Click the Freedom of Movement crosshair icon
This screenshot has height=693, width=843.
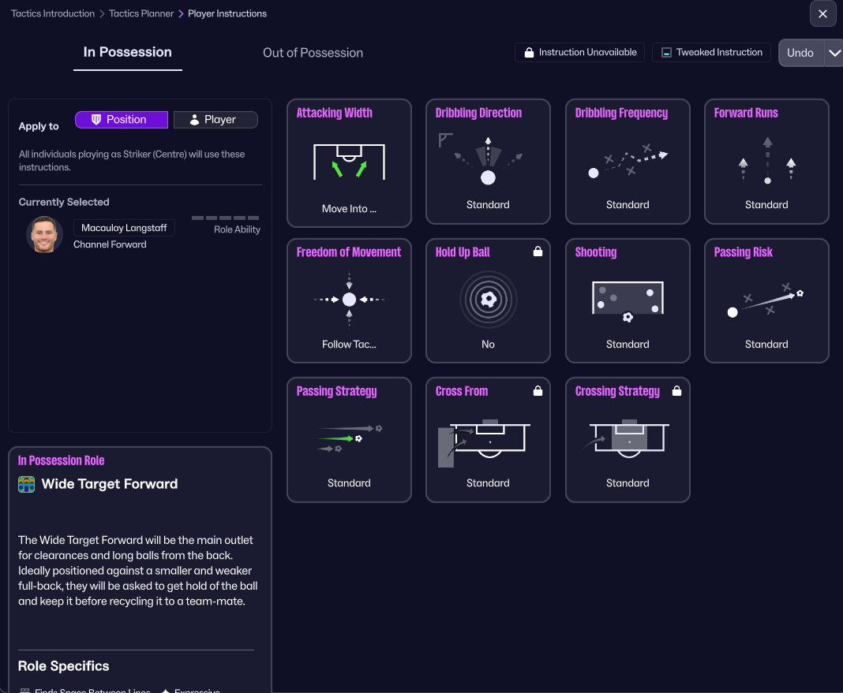pos(349,300)
